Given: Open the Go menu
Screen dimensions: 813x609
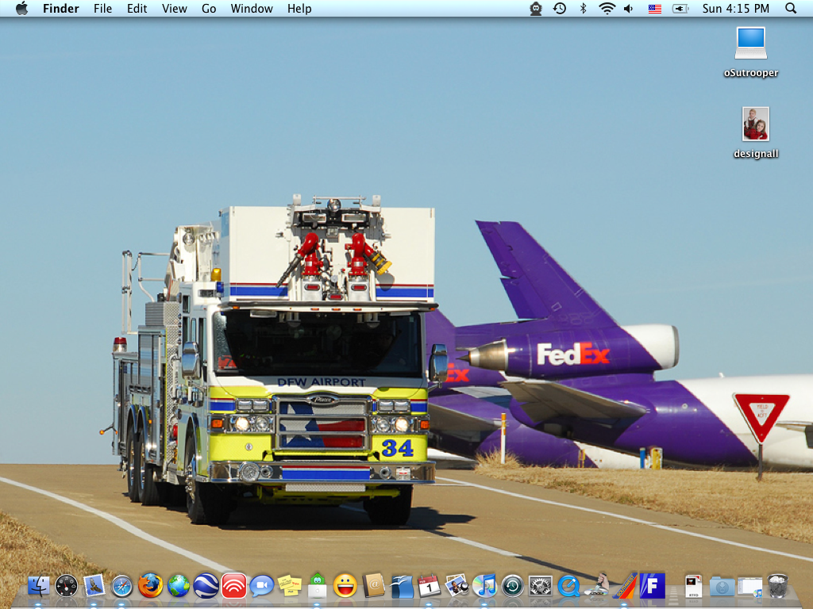Looking at the screenshot, I should click(209, 8).
